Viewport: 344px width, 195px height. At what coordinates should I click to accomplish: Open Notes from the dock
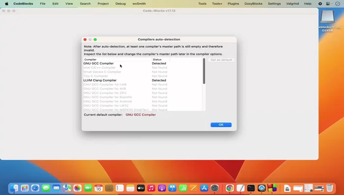(x=130, y=188)
